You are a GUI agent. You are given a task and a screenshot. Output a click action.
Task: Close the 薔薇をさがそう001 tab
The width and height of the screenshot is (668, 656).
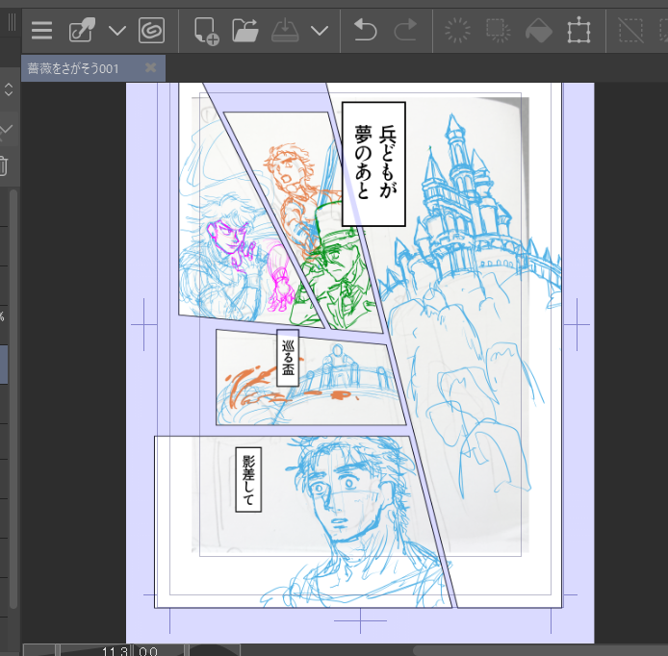150,67
